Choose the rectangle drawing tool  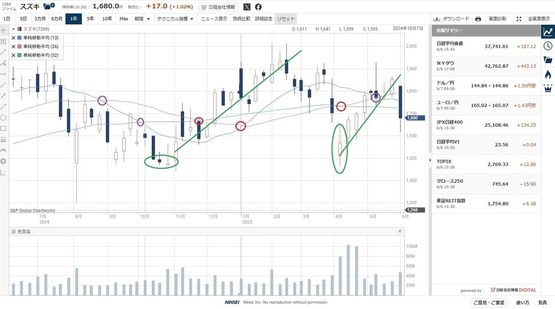[x=4, y=129]
